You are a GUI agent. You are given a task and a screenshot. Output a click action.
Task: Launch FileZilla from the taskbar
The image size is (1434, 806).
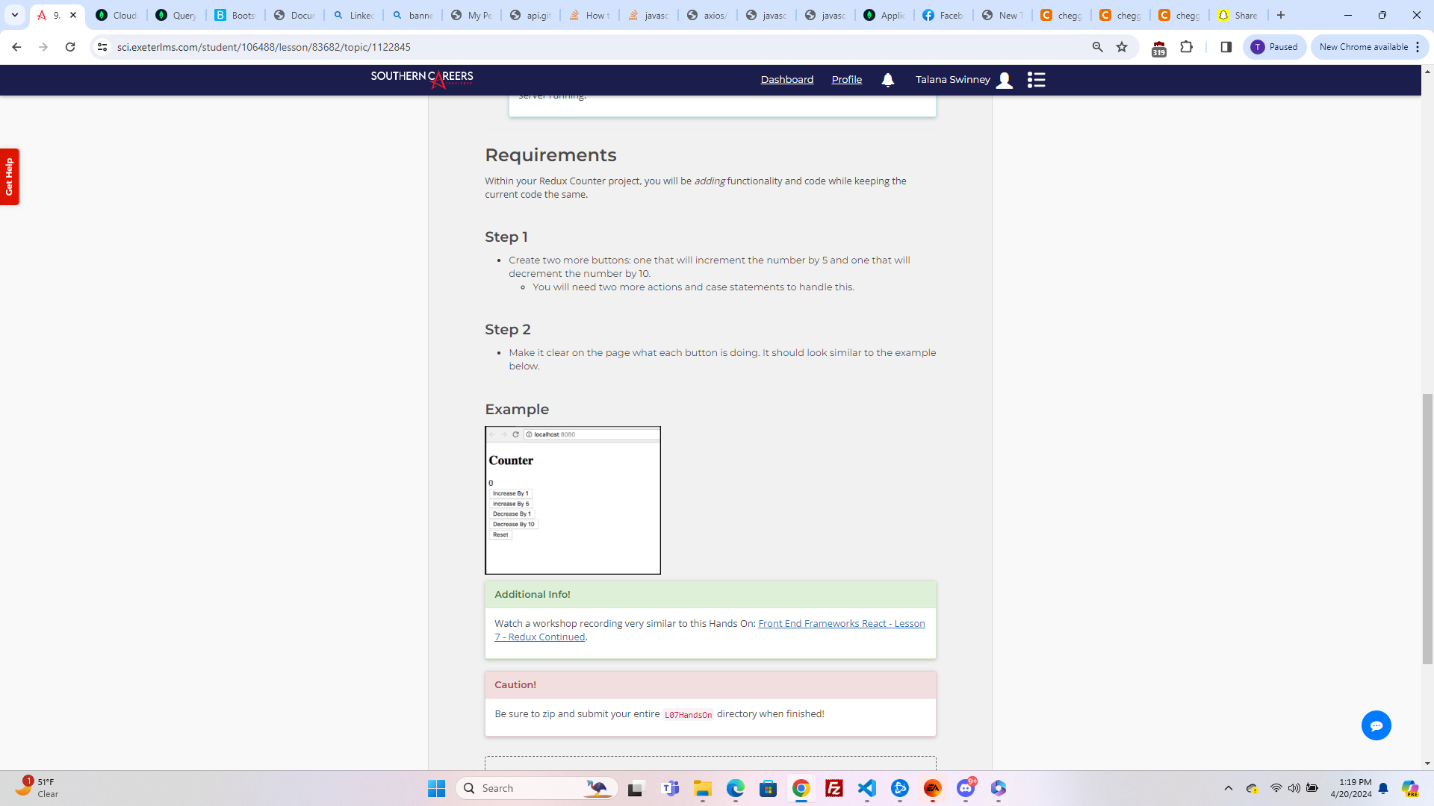click(834, 787)
